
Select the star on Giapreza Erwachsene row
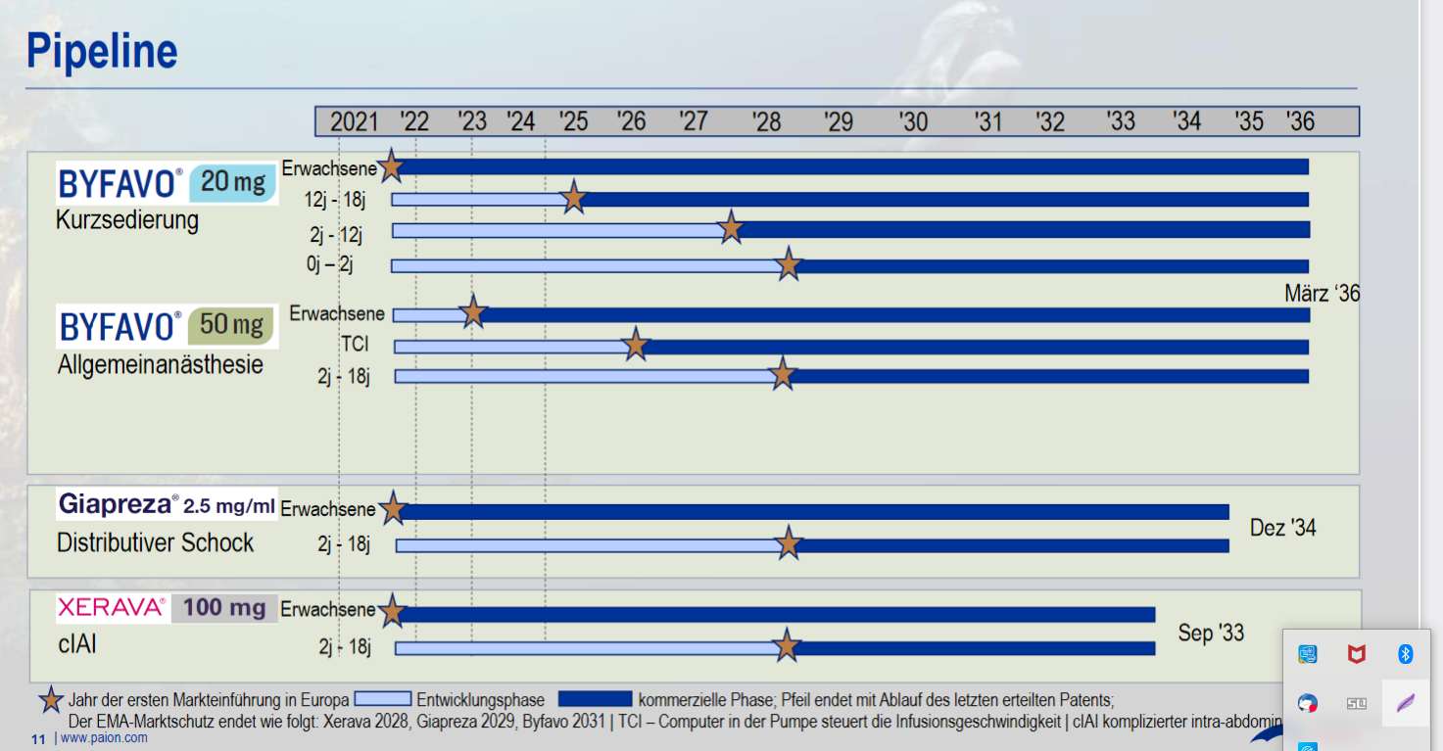click(x=393, y=509)
